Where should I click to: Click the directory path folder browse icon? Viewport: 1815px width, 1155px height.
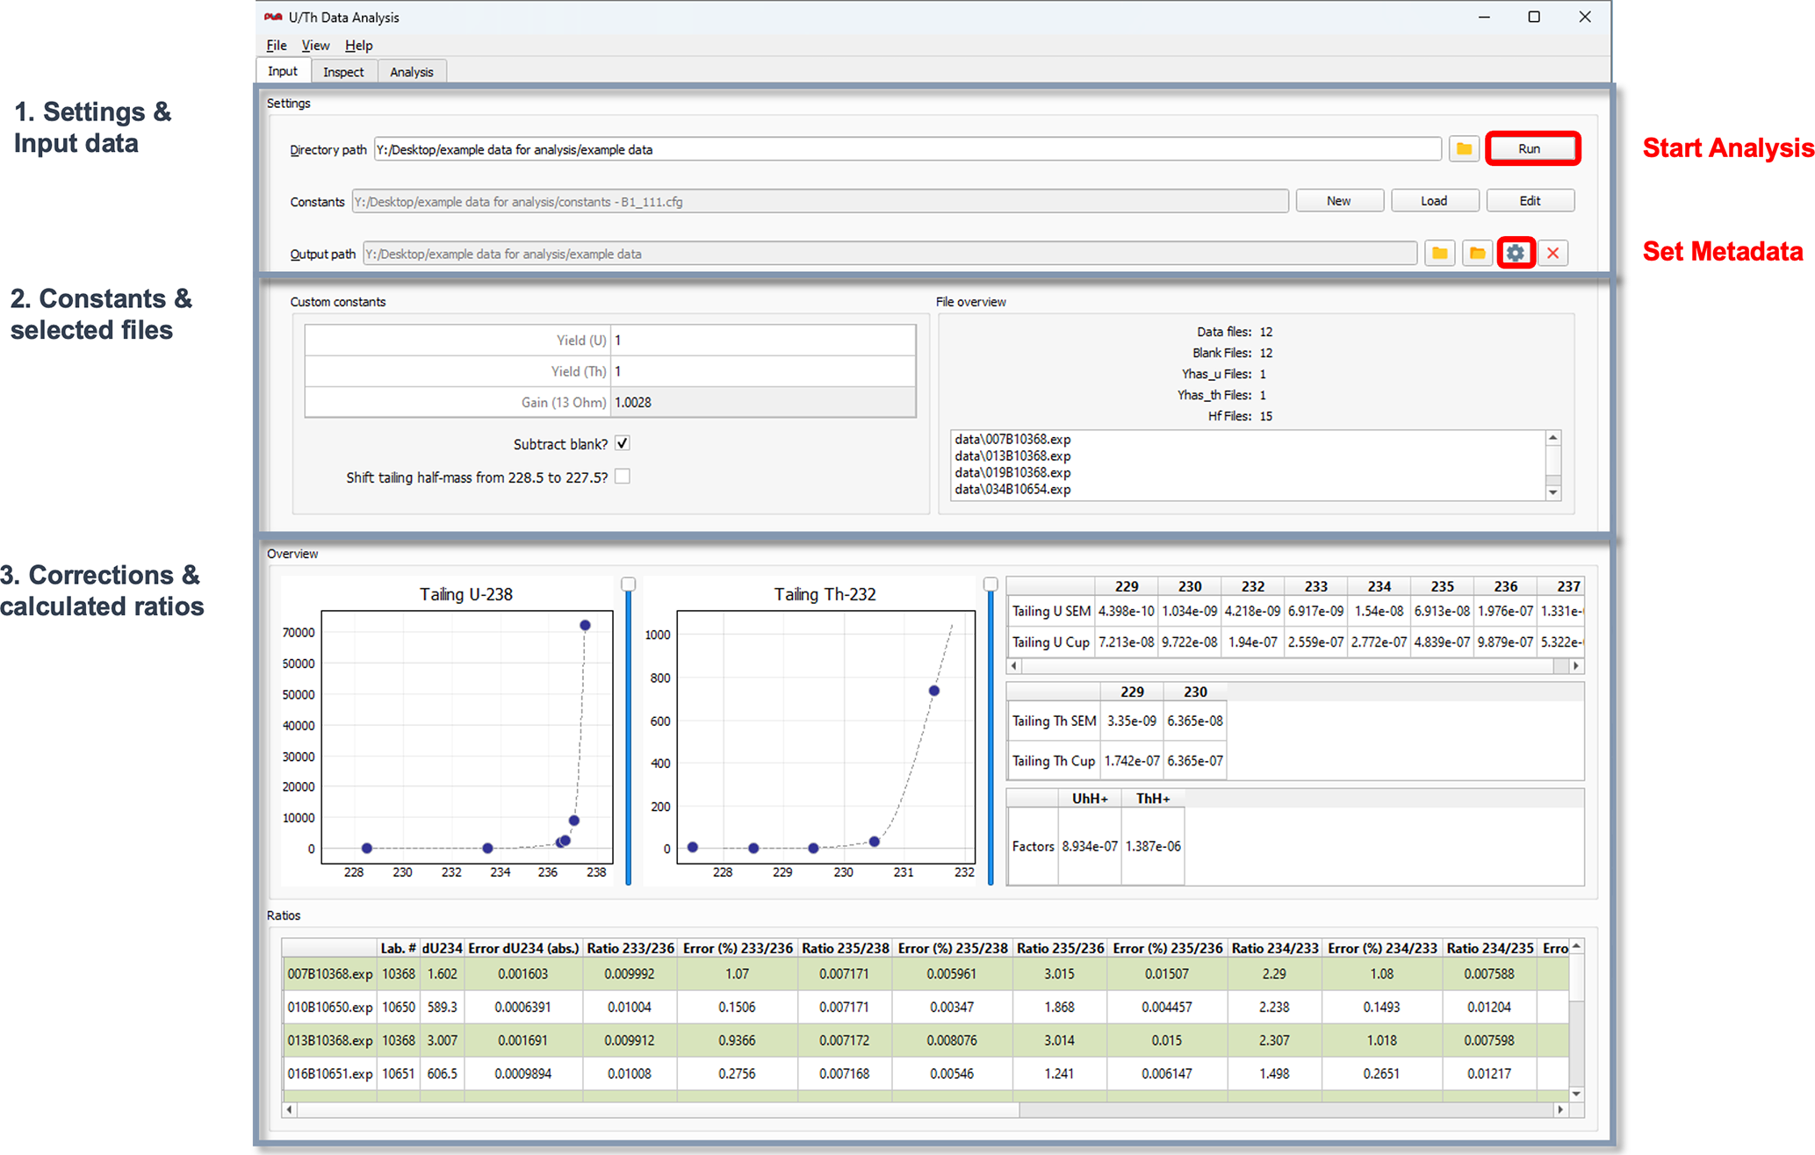1463,149
